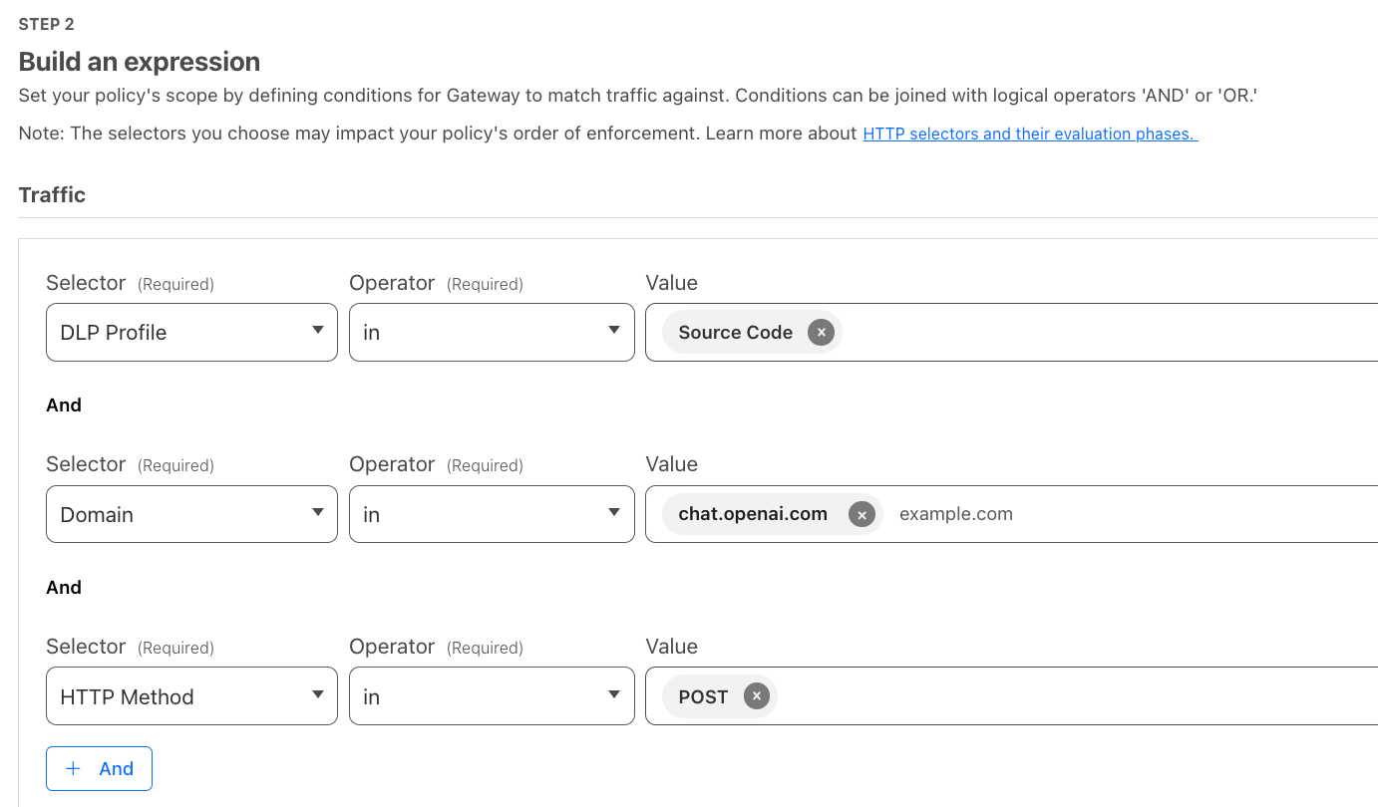The image size is (1378, 807).
Task: Select the chat.openai.com chip text
Action: coord(753,514)
